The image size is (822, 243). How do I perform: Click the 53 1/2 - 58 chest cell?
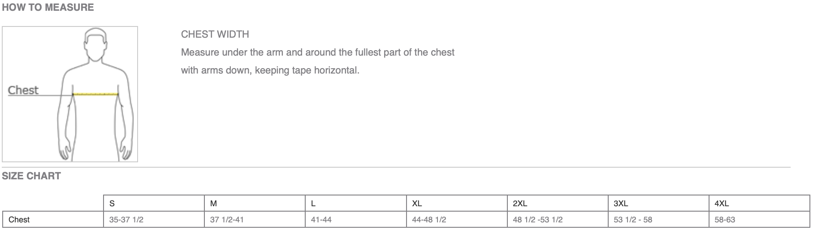coord(633,220)
